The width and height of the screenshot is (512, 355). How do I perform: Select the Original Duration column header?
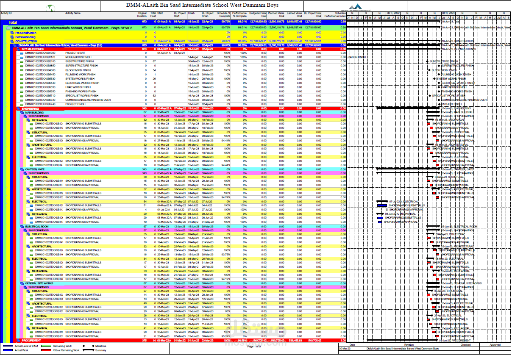(142, 15)
